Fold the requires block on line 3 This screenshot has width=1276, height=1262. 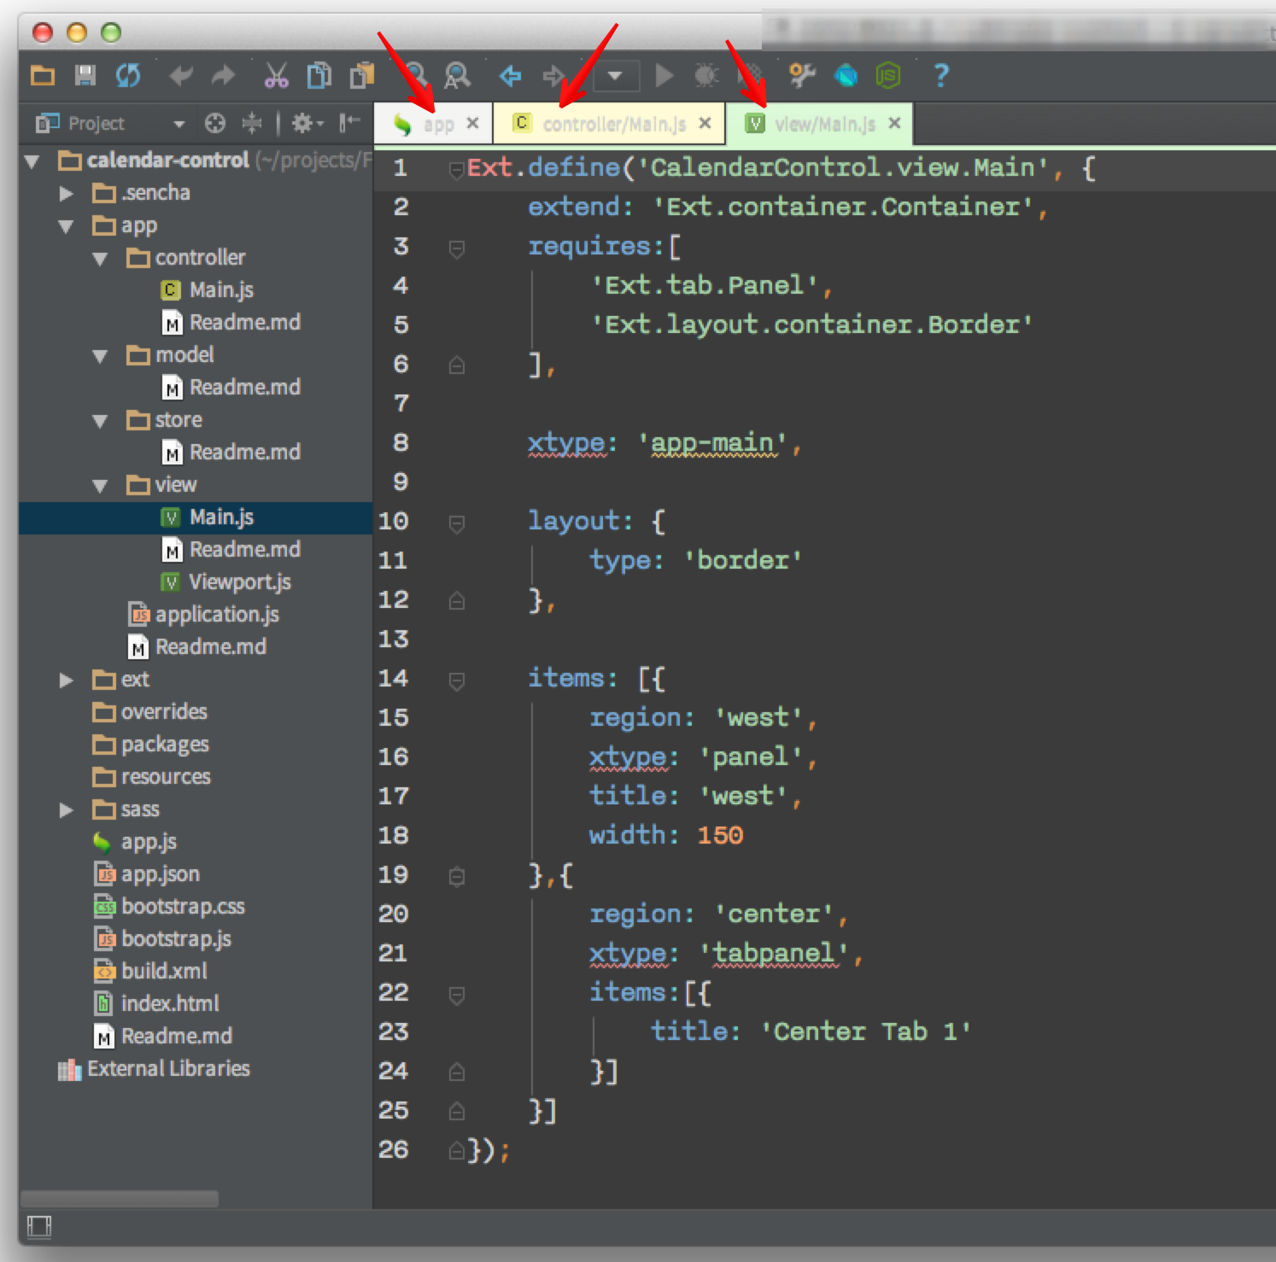[457, 248]
